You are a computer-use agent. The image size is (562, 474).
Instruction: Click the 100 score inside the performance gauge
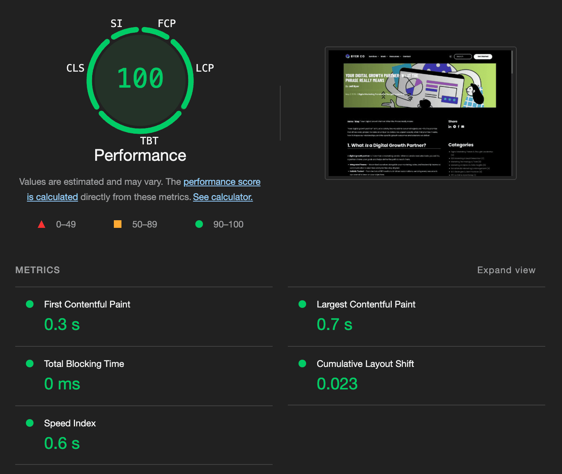coord(140,78)
